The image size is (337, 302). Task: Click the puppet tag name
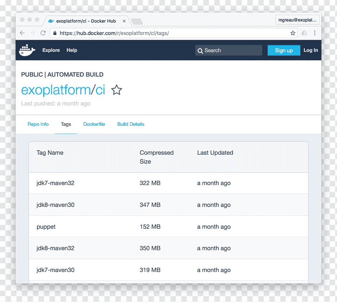(x=46, y=227)
